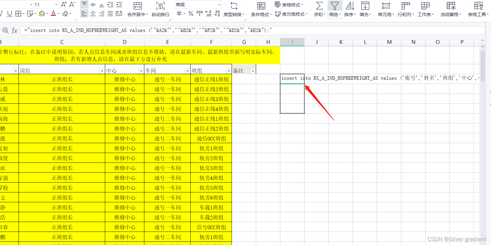Open filter dropdown for 车间 column
This screenshot has height=245, width=491.
(187, 71)
